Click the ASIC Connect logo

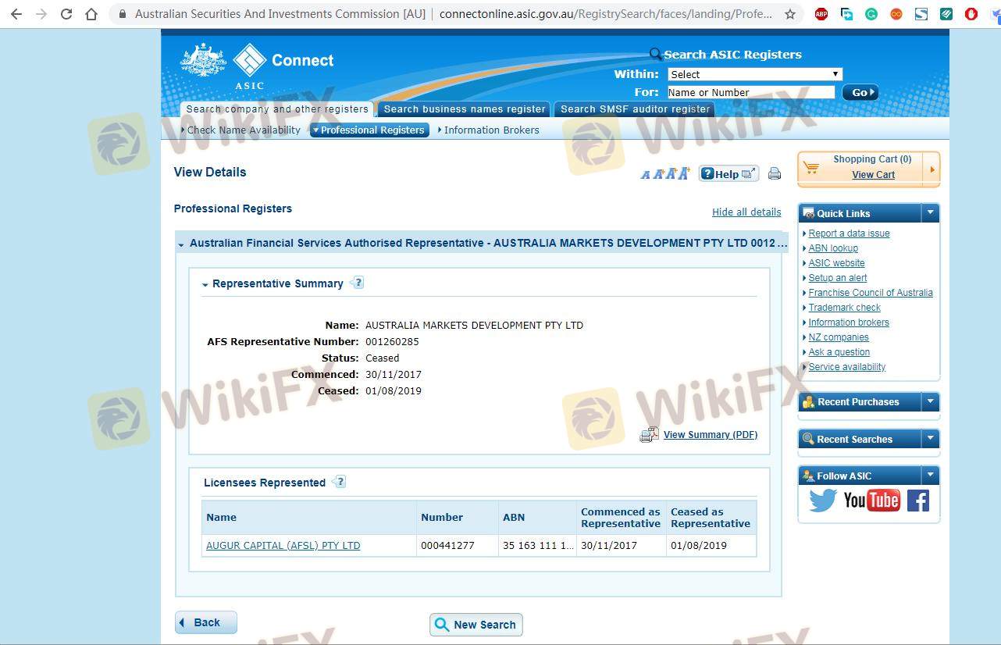pos(257,66)
